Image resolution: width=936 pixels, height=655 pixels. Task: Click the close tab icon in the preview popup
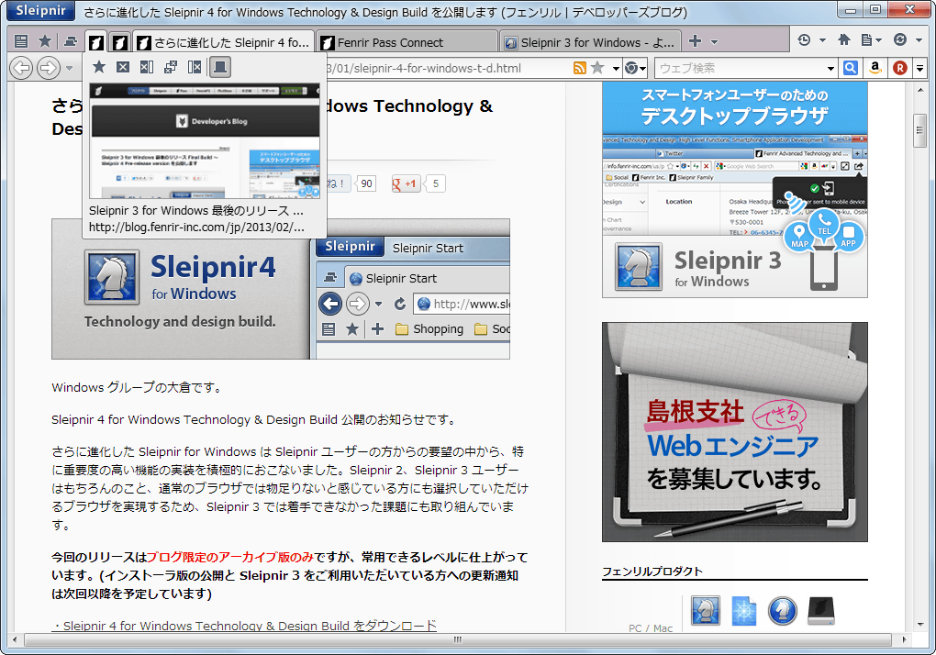click(123, 67)
